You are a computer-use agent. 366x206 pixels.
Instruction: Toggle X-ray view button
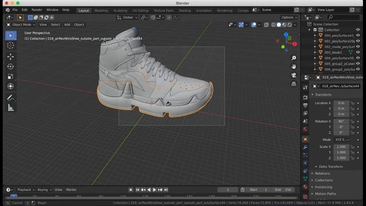coord(266,25)
